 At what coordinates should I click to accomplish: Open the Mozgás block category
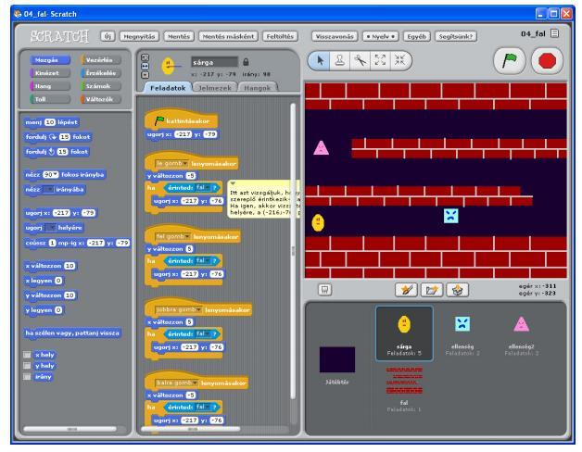pos(50,60)
